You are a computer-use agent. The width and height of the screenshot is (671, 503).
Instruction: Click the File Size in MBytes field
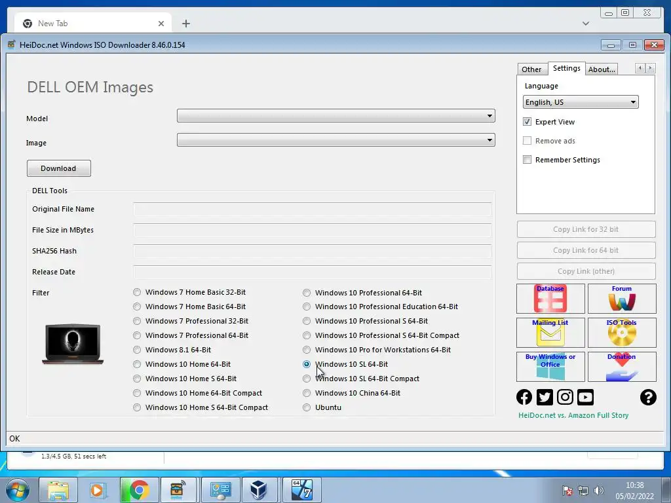pyautogui.click(x=312, y=230)
